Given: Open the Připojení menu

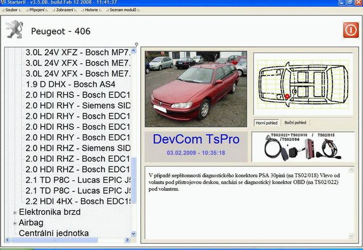Looking at the screenshot, I should [x=37, y=10].
